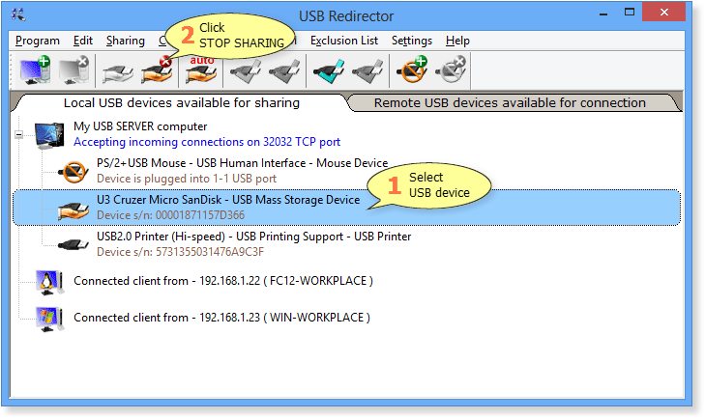
Task: Switch to Local USB devices available for sharing tab
Action: (x=181, y=103)
